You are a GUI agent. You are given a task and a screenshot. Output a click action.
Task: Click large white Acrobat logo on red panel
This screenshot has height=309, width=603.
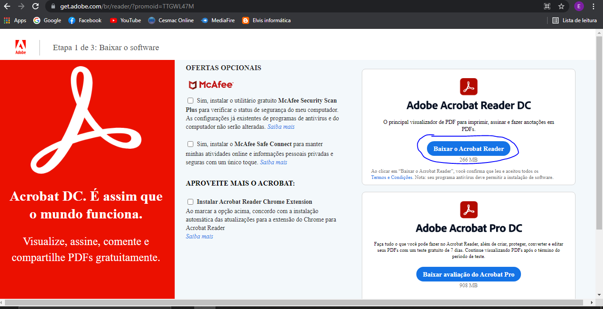[x=86, y=119]
